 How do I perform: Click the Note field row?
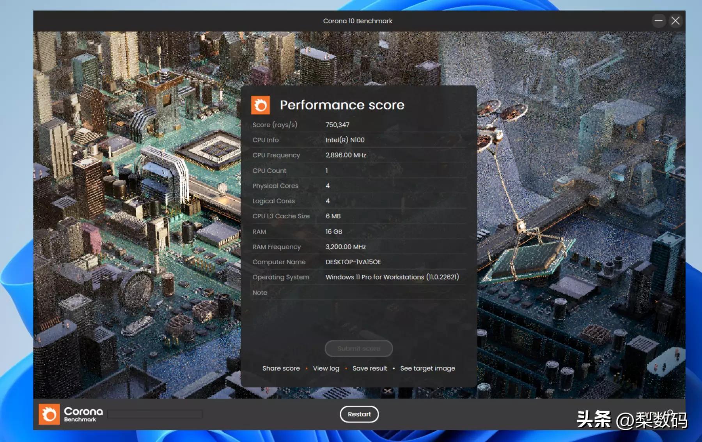click(359, 292)
